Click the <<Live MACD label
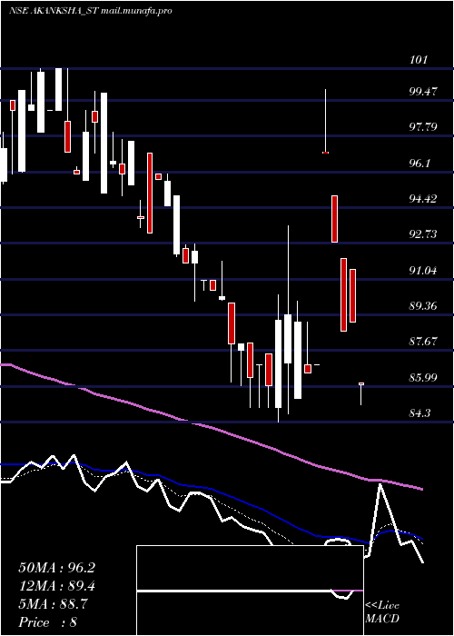 coord(382,612)
